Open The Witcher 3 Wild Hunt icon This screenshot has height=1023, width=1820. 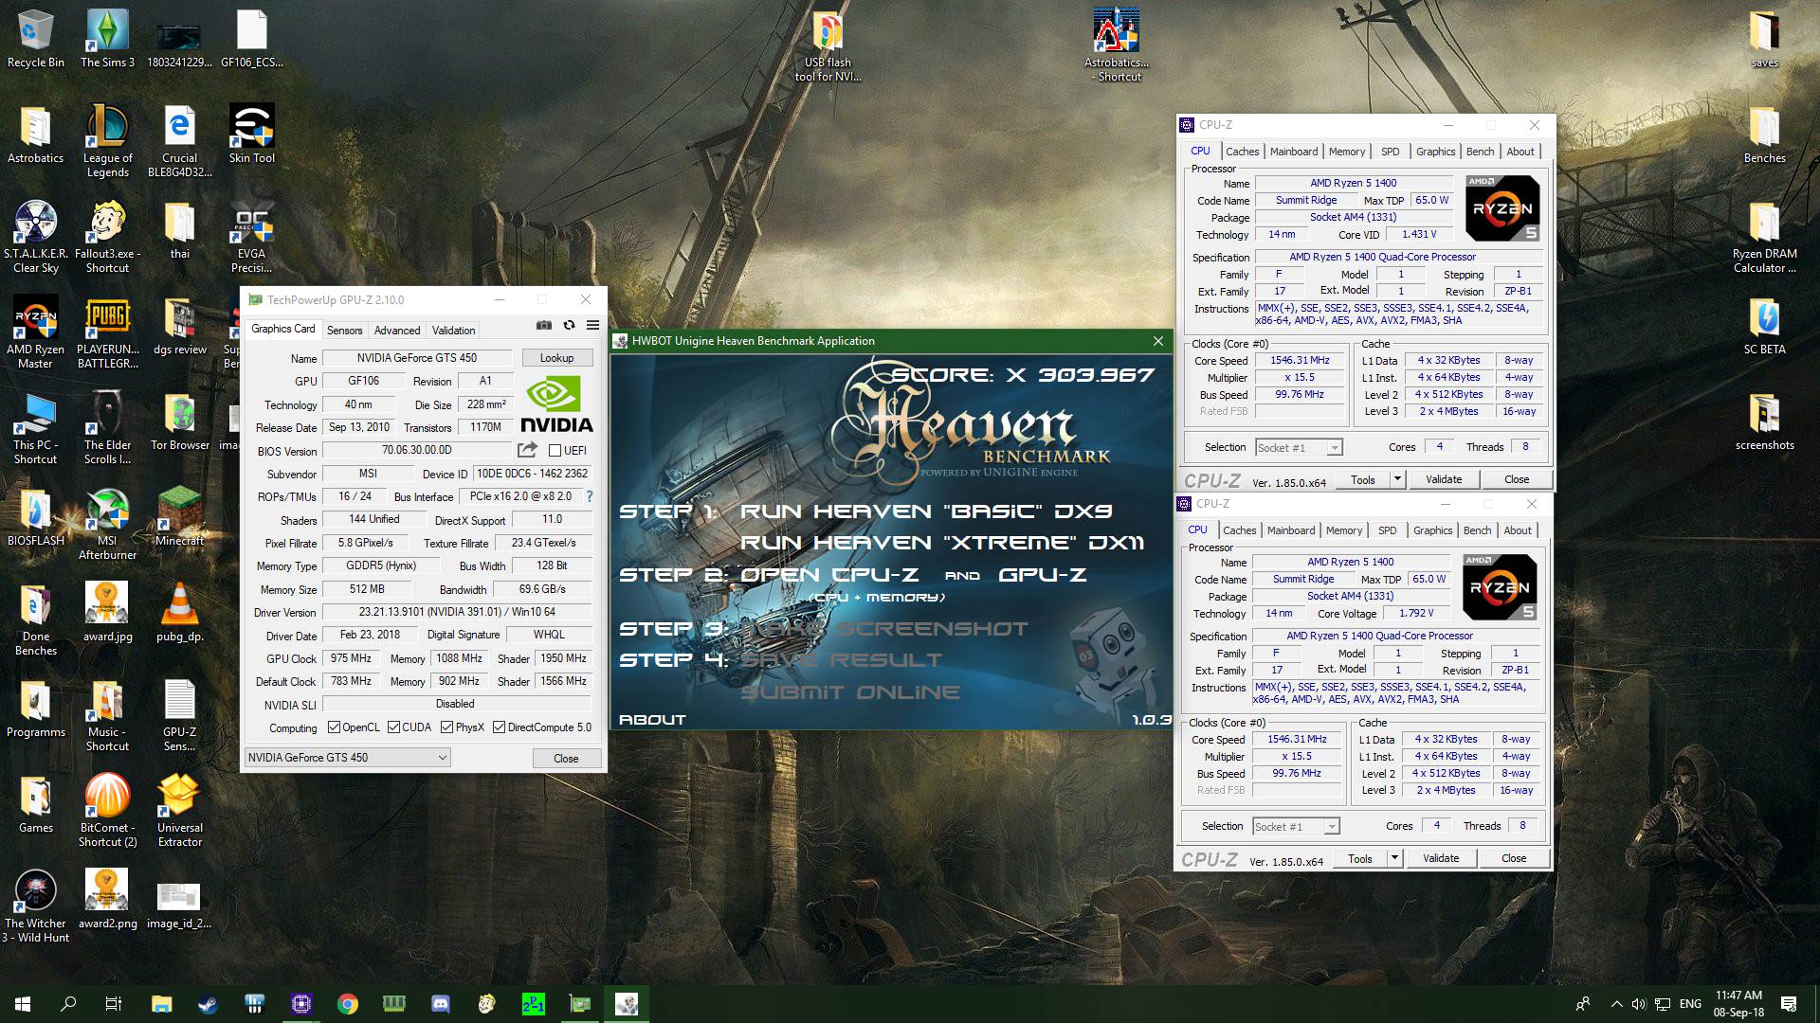pos(35,906)
